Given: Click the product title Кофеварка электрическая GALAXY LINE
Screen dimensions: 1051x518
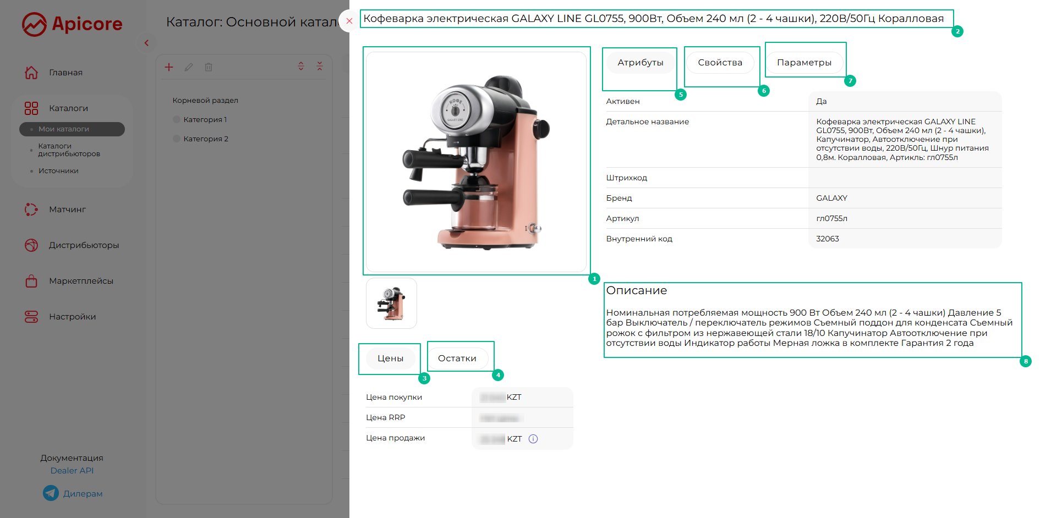Looking at the screenshot, I should pyautogui.click(x=654, y=19).
